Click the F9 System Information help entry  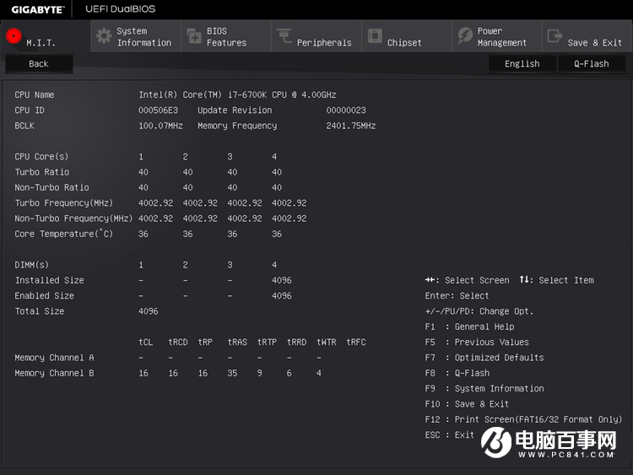point(484,389)
